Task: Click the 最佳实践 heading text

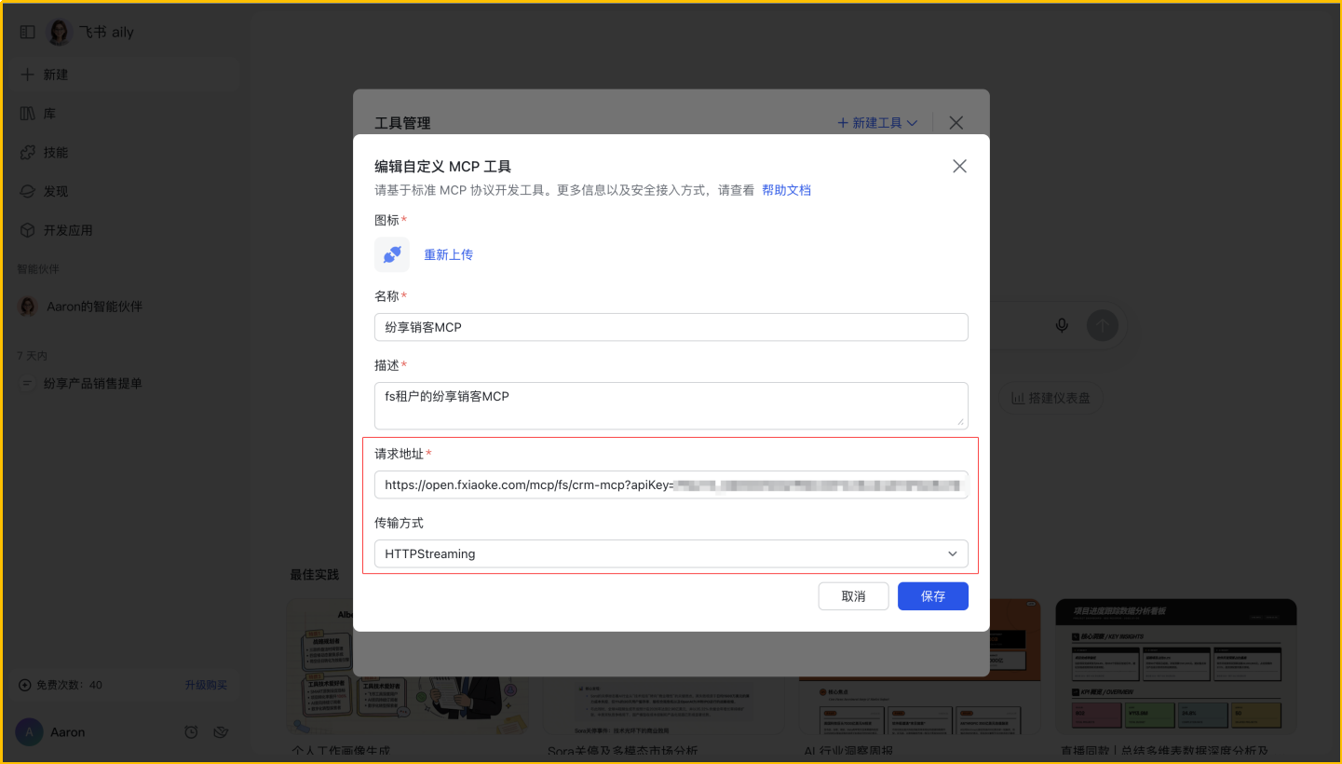Action: point(315,575)
